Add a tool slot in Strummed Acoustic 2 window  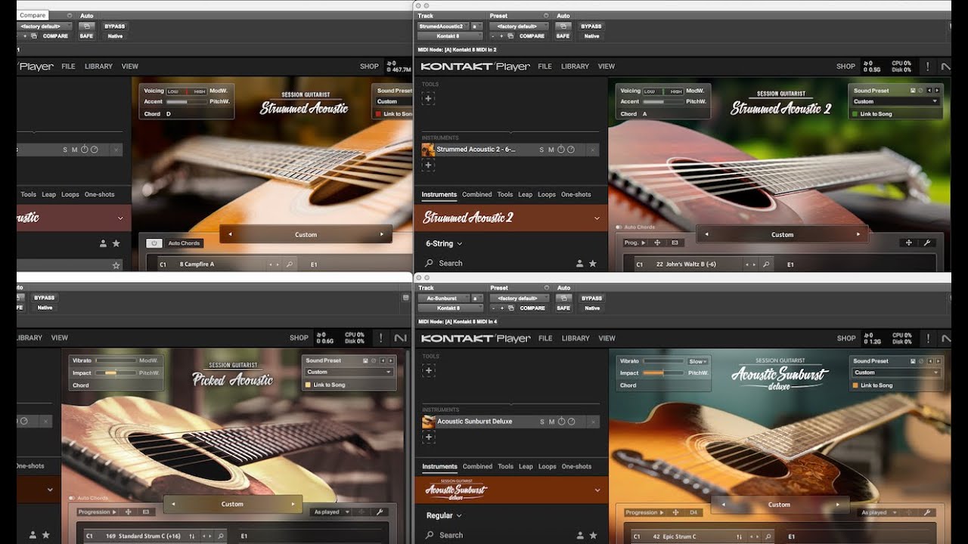tap(428, 98)
